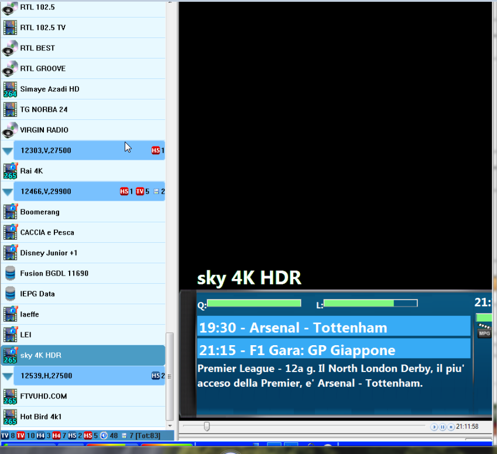Click the radio count icon showing 48
Viewport: 497px width, 454px height.
click(x=104, y=436)
